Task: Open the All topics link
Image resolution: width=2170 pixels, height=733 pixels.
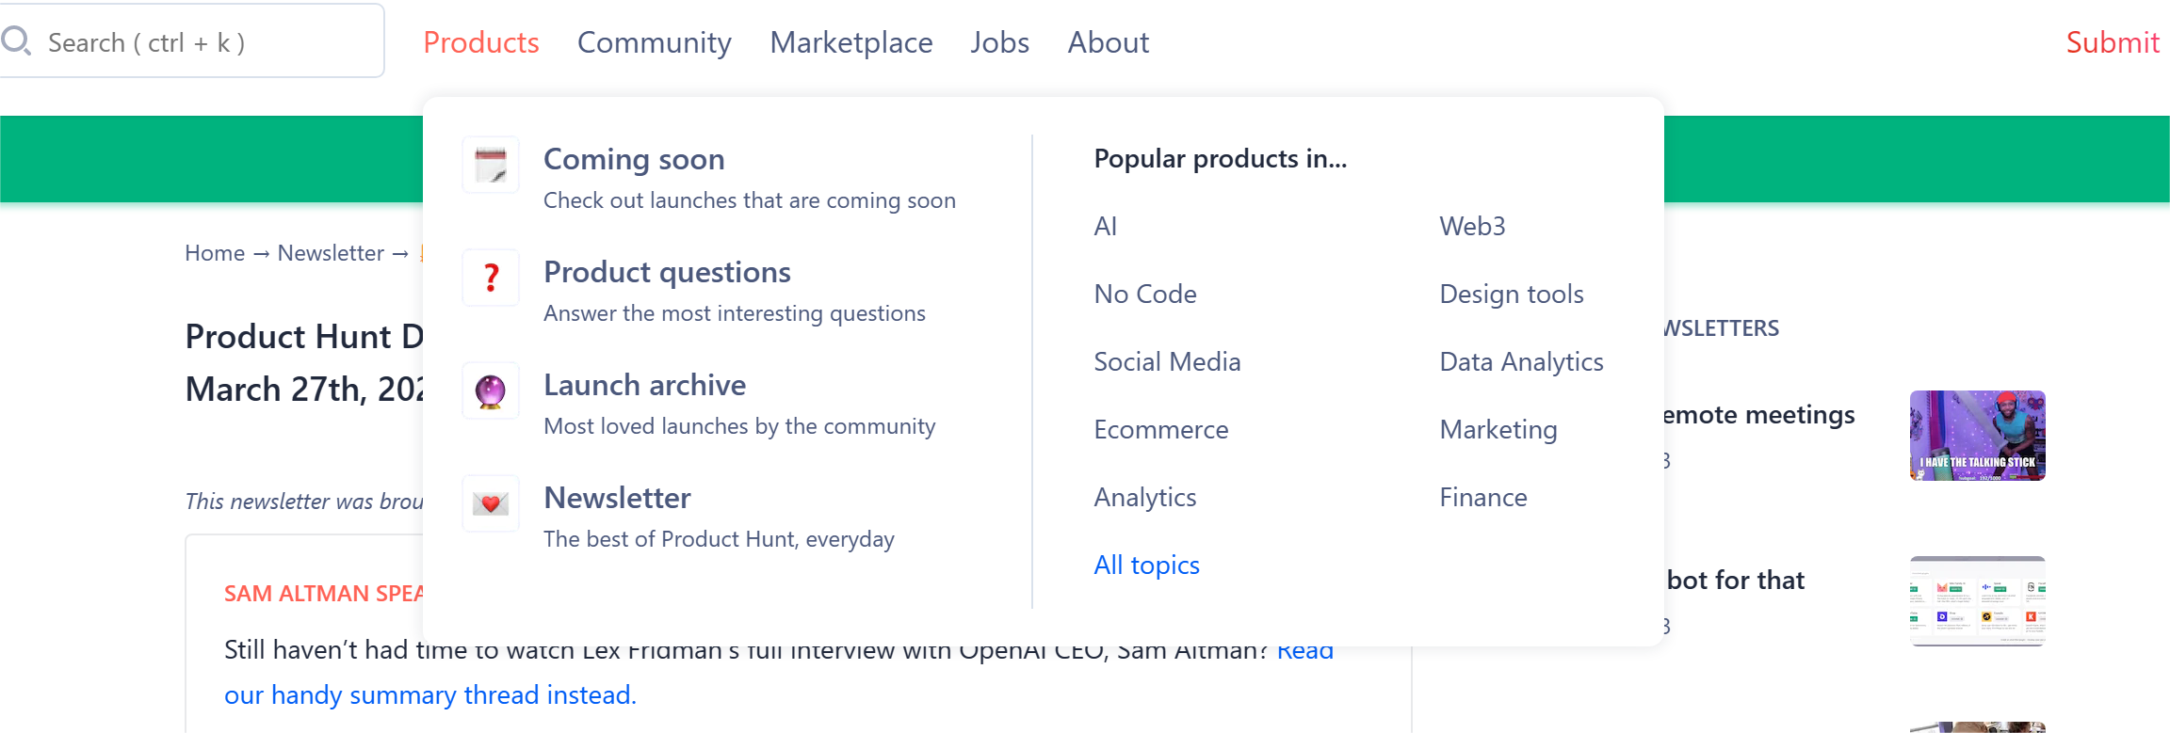Action: 1146,565
